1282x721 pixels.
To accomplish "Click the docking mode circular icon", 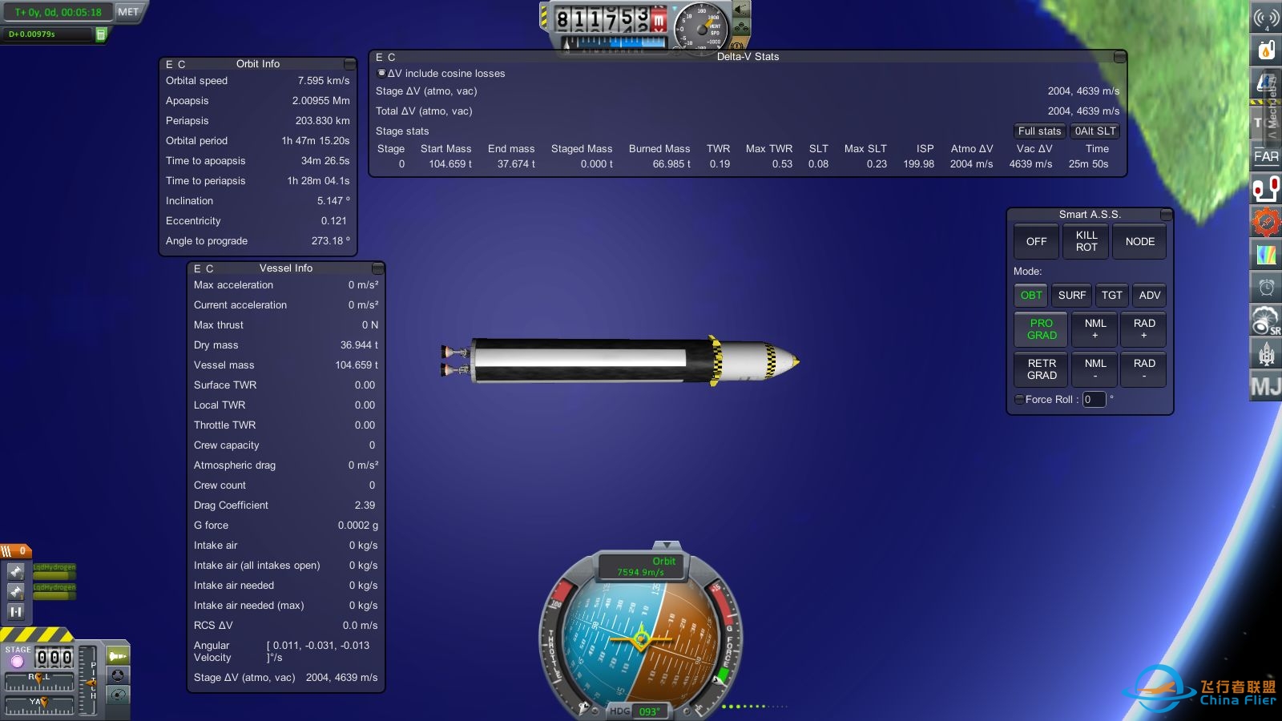I will point(118,675).
